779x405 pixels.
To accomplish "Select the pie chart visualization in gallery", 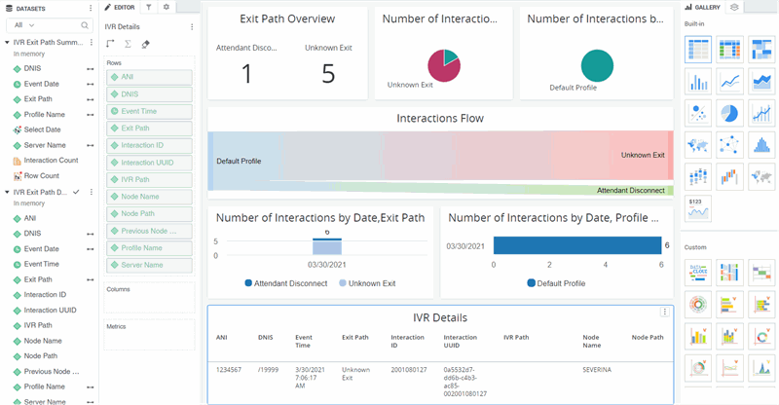I will coord(728,113).
